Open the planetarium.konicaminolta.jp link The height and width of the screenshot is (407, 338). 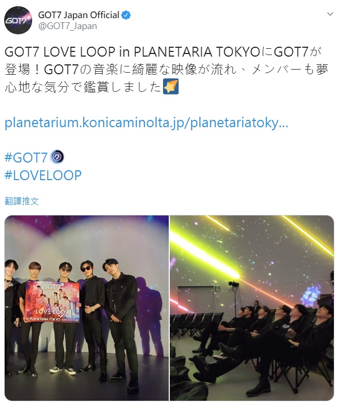146,123
